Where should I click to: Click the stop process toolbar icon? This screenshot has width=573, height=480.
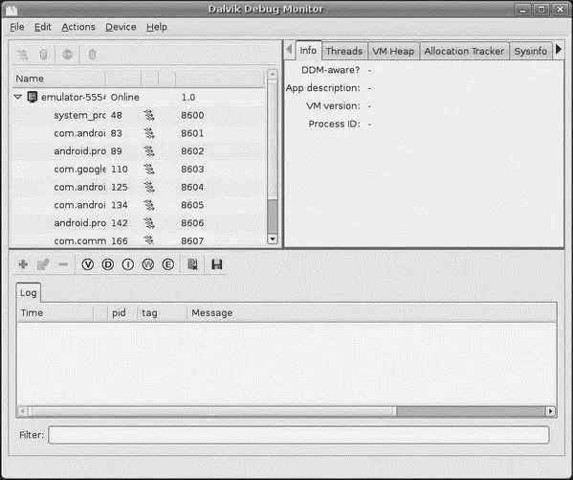67,55
